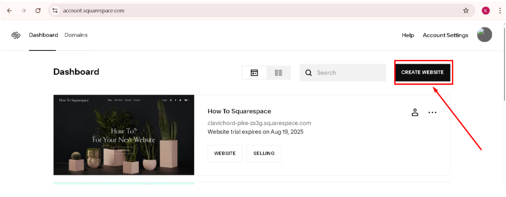
Task: Click the WEBSITE button on the site card
Action: [225, 154]
